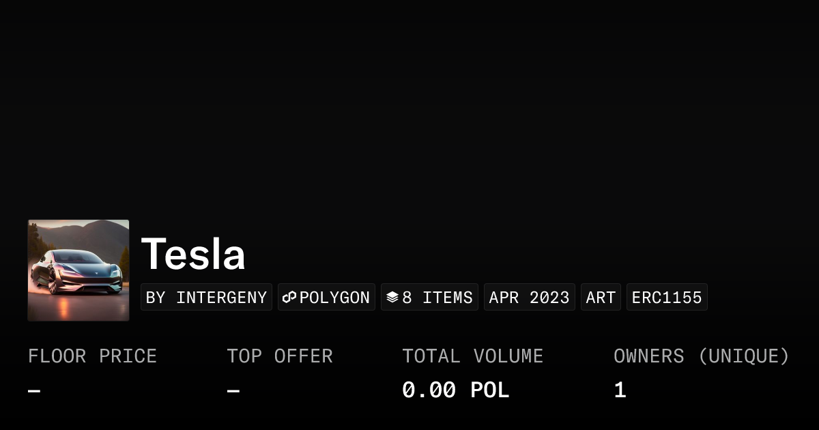Click the OWNERS label text
The width and height of the screenshot is (819, 430).
pos(648,356)
